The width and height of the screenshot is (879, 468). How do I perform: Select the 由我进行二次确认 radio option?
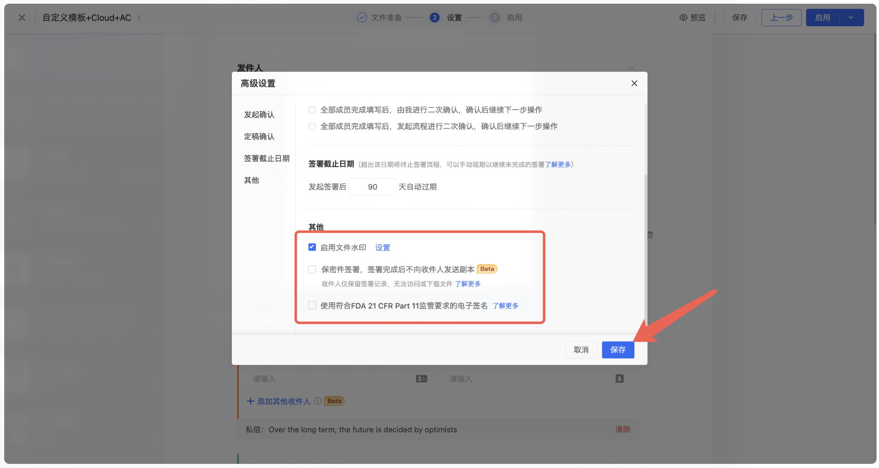tap(312, 110)
